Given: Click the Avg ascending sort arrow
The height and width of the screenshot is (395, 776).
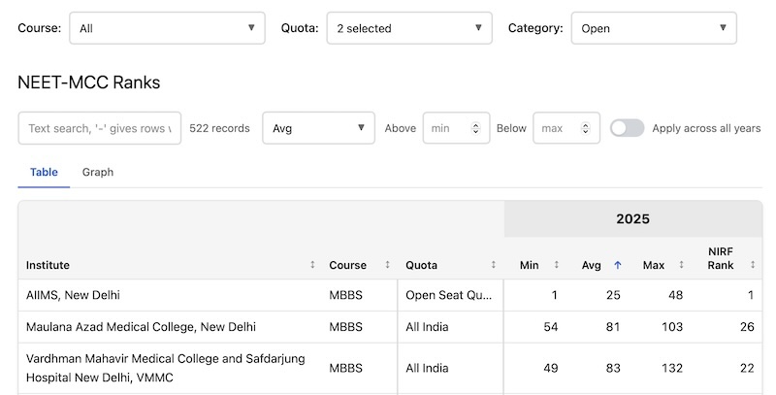Looking at the screenshot, I should [618, 265].
